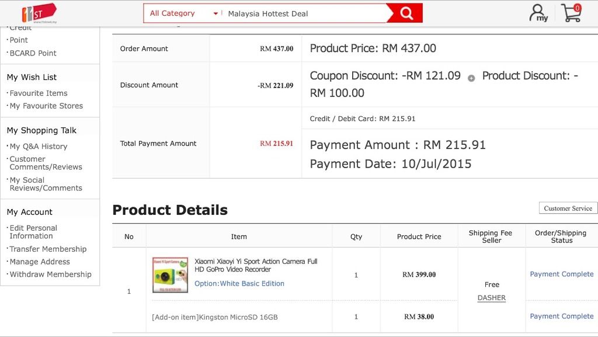Open My Q&A History
The image size is (598, 337).
coord(39,146)
